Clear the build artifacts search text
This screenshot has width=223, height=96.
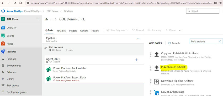(x=220, y=41)
